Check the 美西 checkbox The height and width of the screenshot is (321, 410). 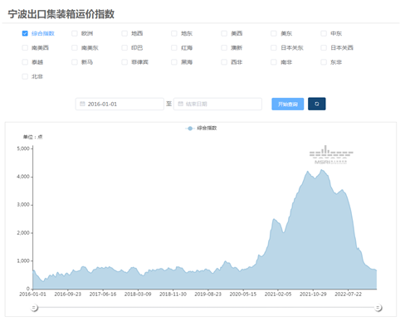click(224, 33)
